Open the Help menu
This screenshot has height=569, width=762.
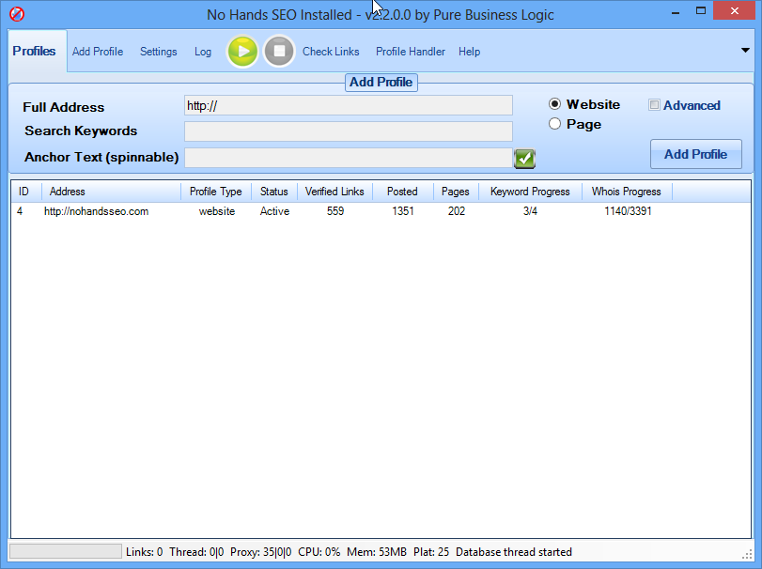point(469,52)
